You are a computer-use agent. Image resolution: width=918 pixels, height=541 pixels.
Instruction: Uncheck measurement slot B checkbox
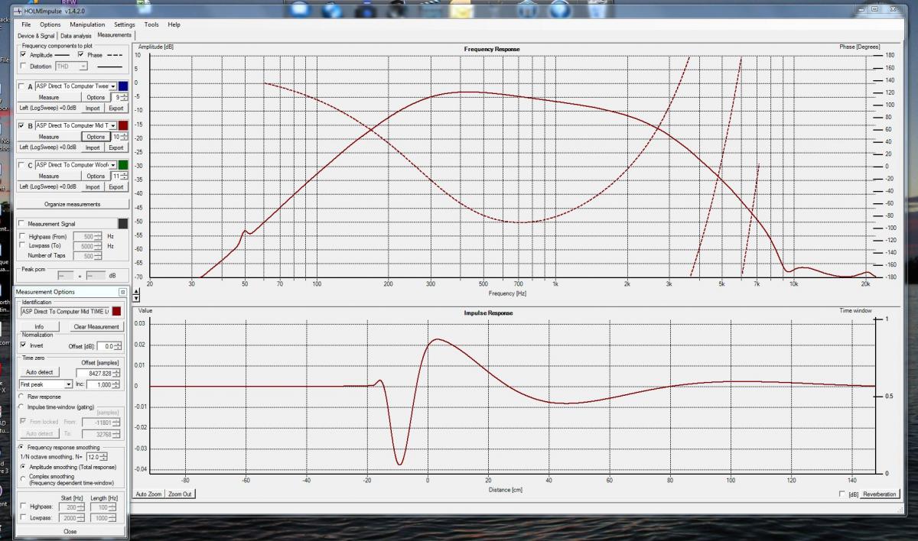click(21, 125)
